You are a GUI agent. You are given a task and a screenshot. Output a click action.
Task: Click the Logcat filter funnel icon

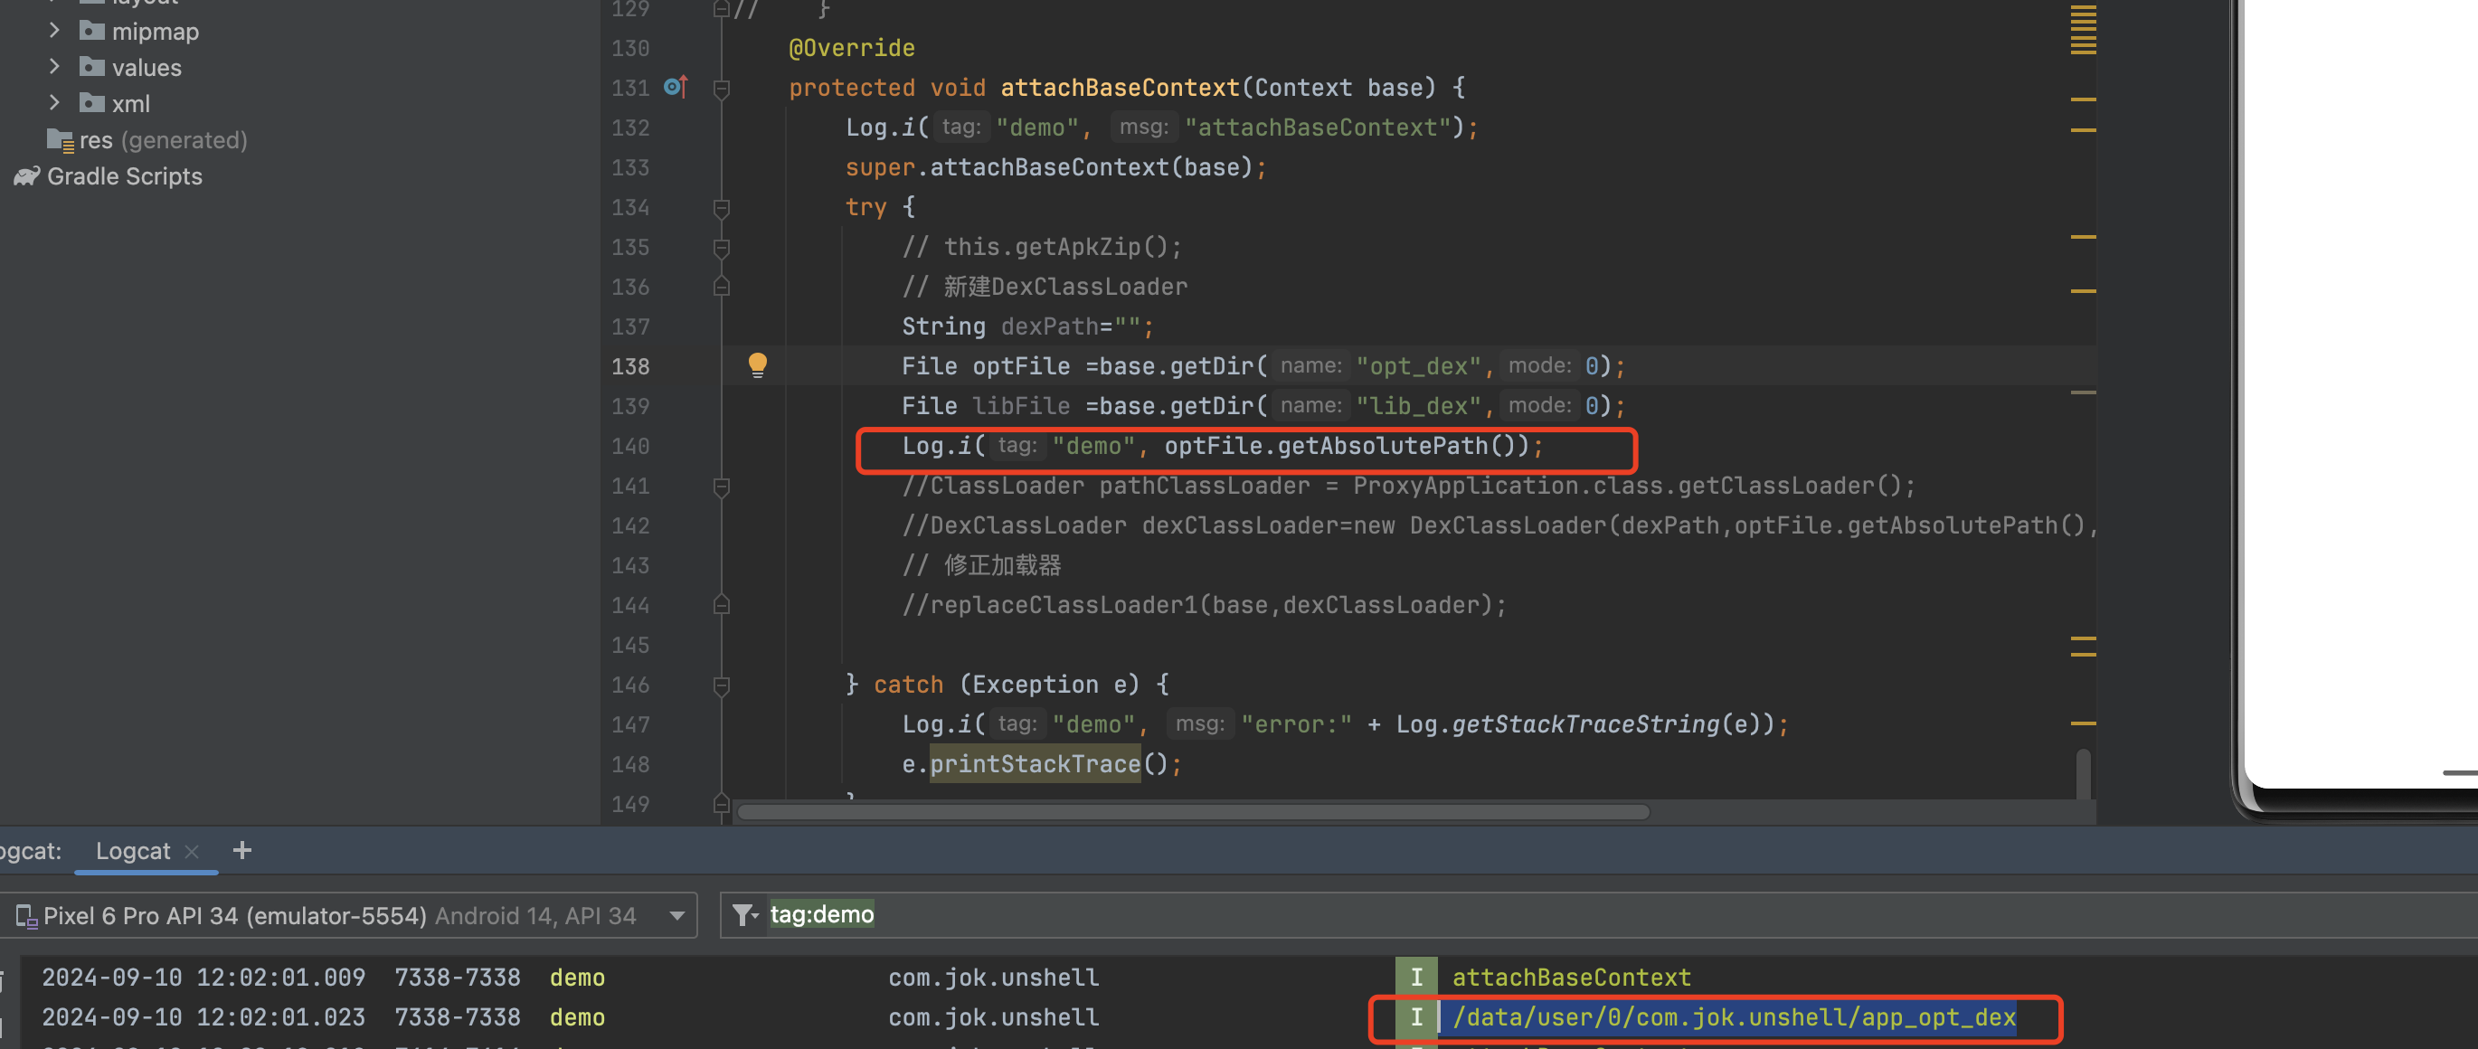coord(743,914)
